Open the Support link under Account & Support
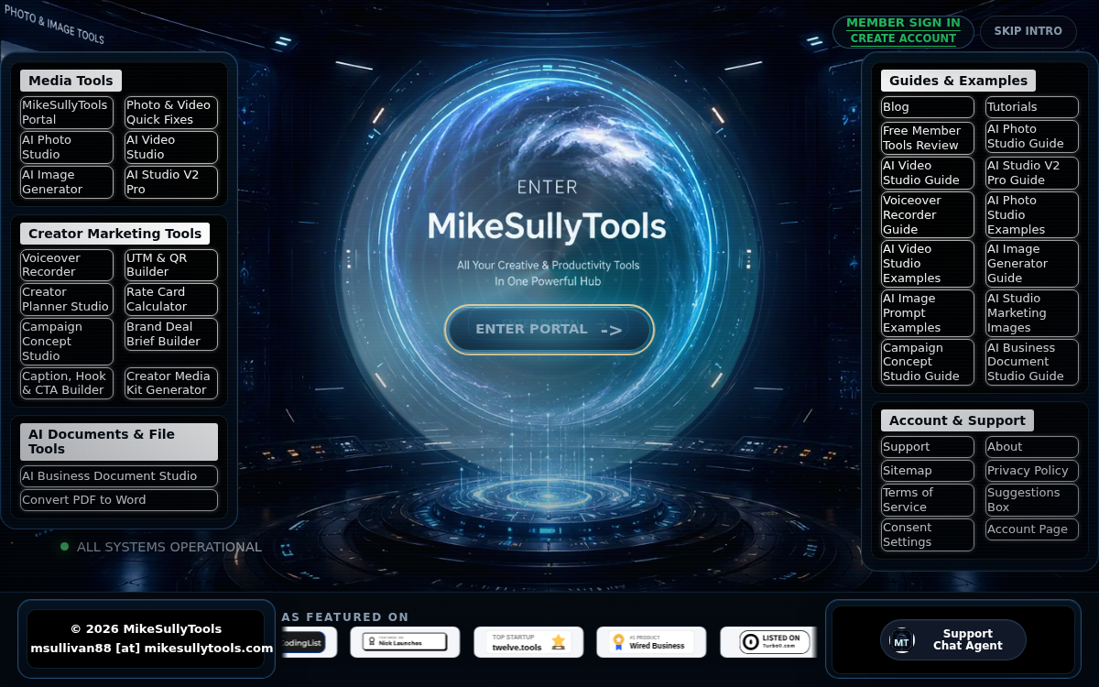The image size is (1099, 687). [928, 447]
